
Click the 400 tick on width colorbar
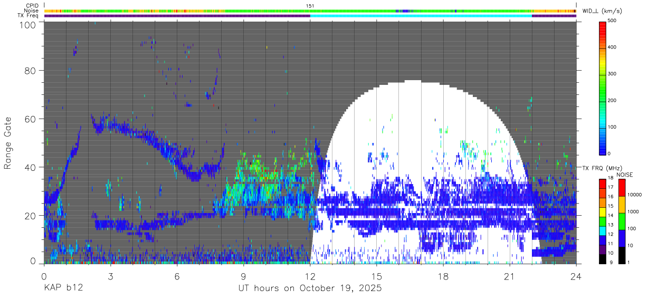click(x=612, y=47)
